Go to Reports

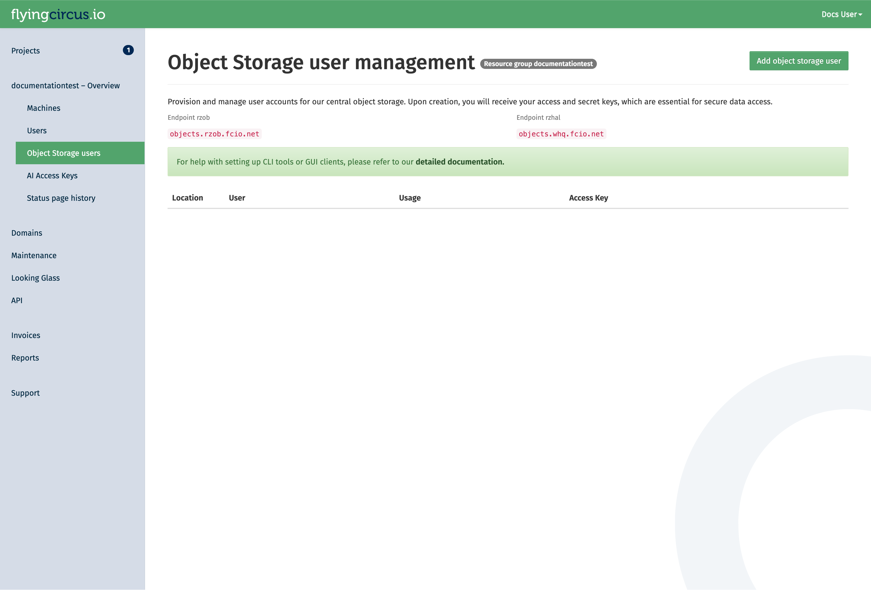pos(25,358)
